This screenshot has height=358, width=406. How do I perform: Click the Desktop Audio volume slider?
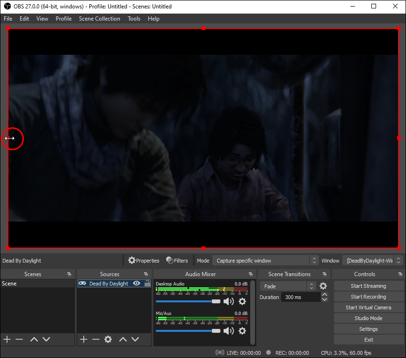(x=187, y=301)
